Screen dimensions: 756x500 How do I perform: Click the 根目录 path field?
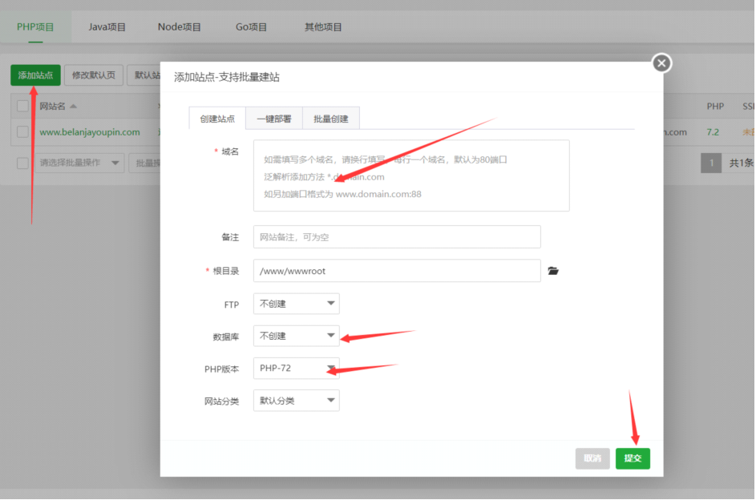(x=397, y=271)
